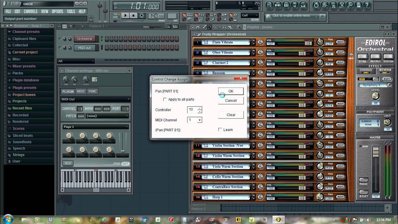The width and height of the screenshot is (398, 224).
Task: Toggle the first step of Orchestral channel
Action: click(x=107, y=39)
